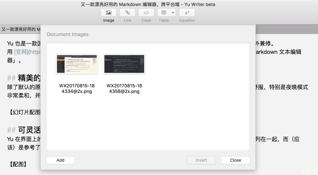318x175 pixels.
Task: Click the Insert button
Action: tap(201, 160)
